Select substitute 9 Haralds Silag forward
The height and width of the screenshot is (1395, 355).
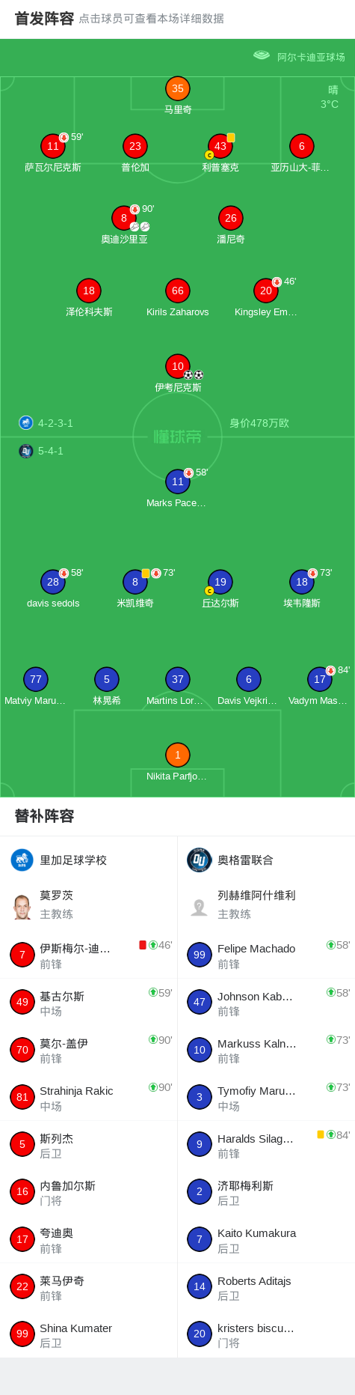266,1145
